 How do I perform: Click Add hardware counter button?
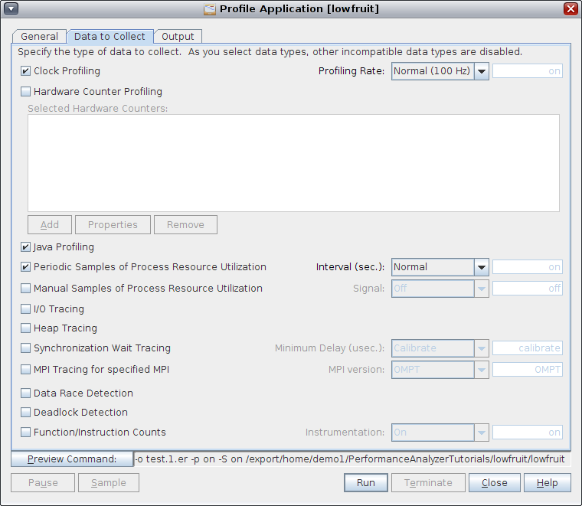[x=50, y=225]
